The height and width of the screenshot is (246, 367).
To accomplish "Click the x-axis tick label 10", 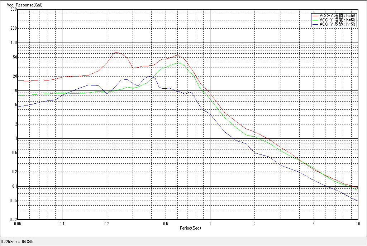I will [357, 223].
